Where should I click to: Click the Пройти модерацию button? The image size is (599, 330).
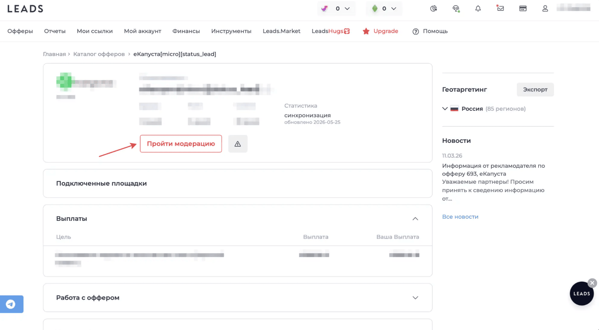(181, 144)
